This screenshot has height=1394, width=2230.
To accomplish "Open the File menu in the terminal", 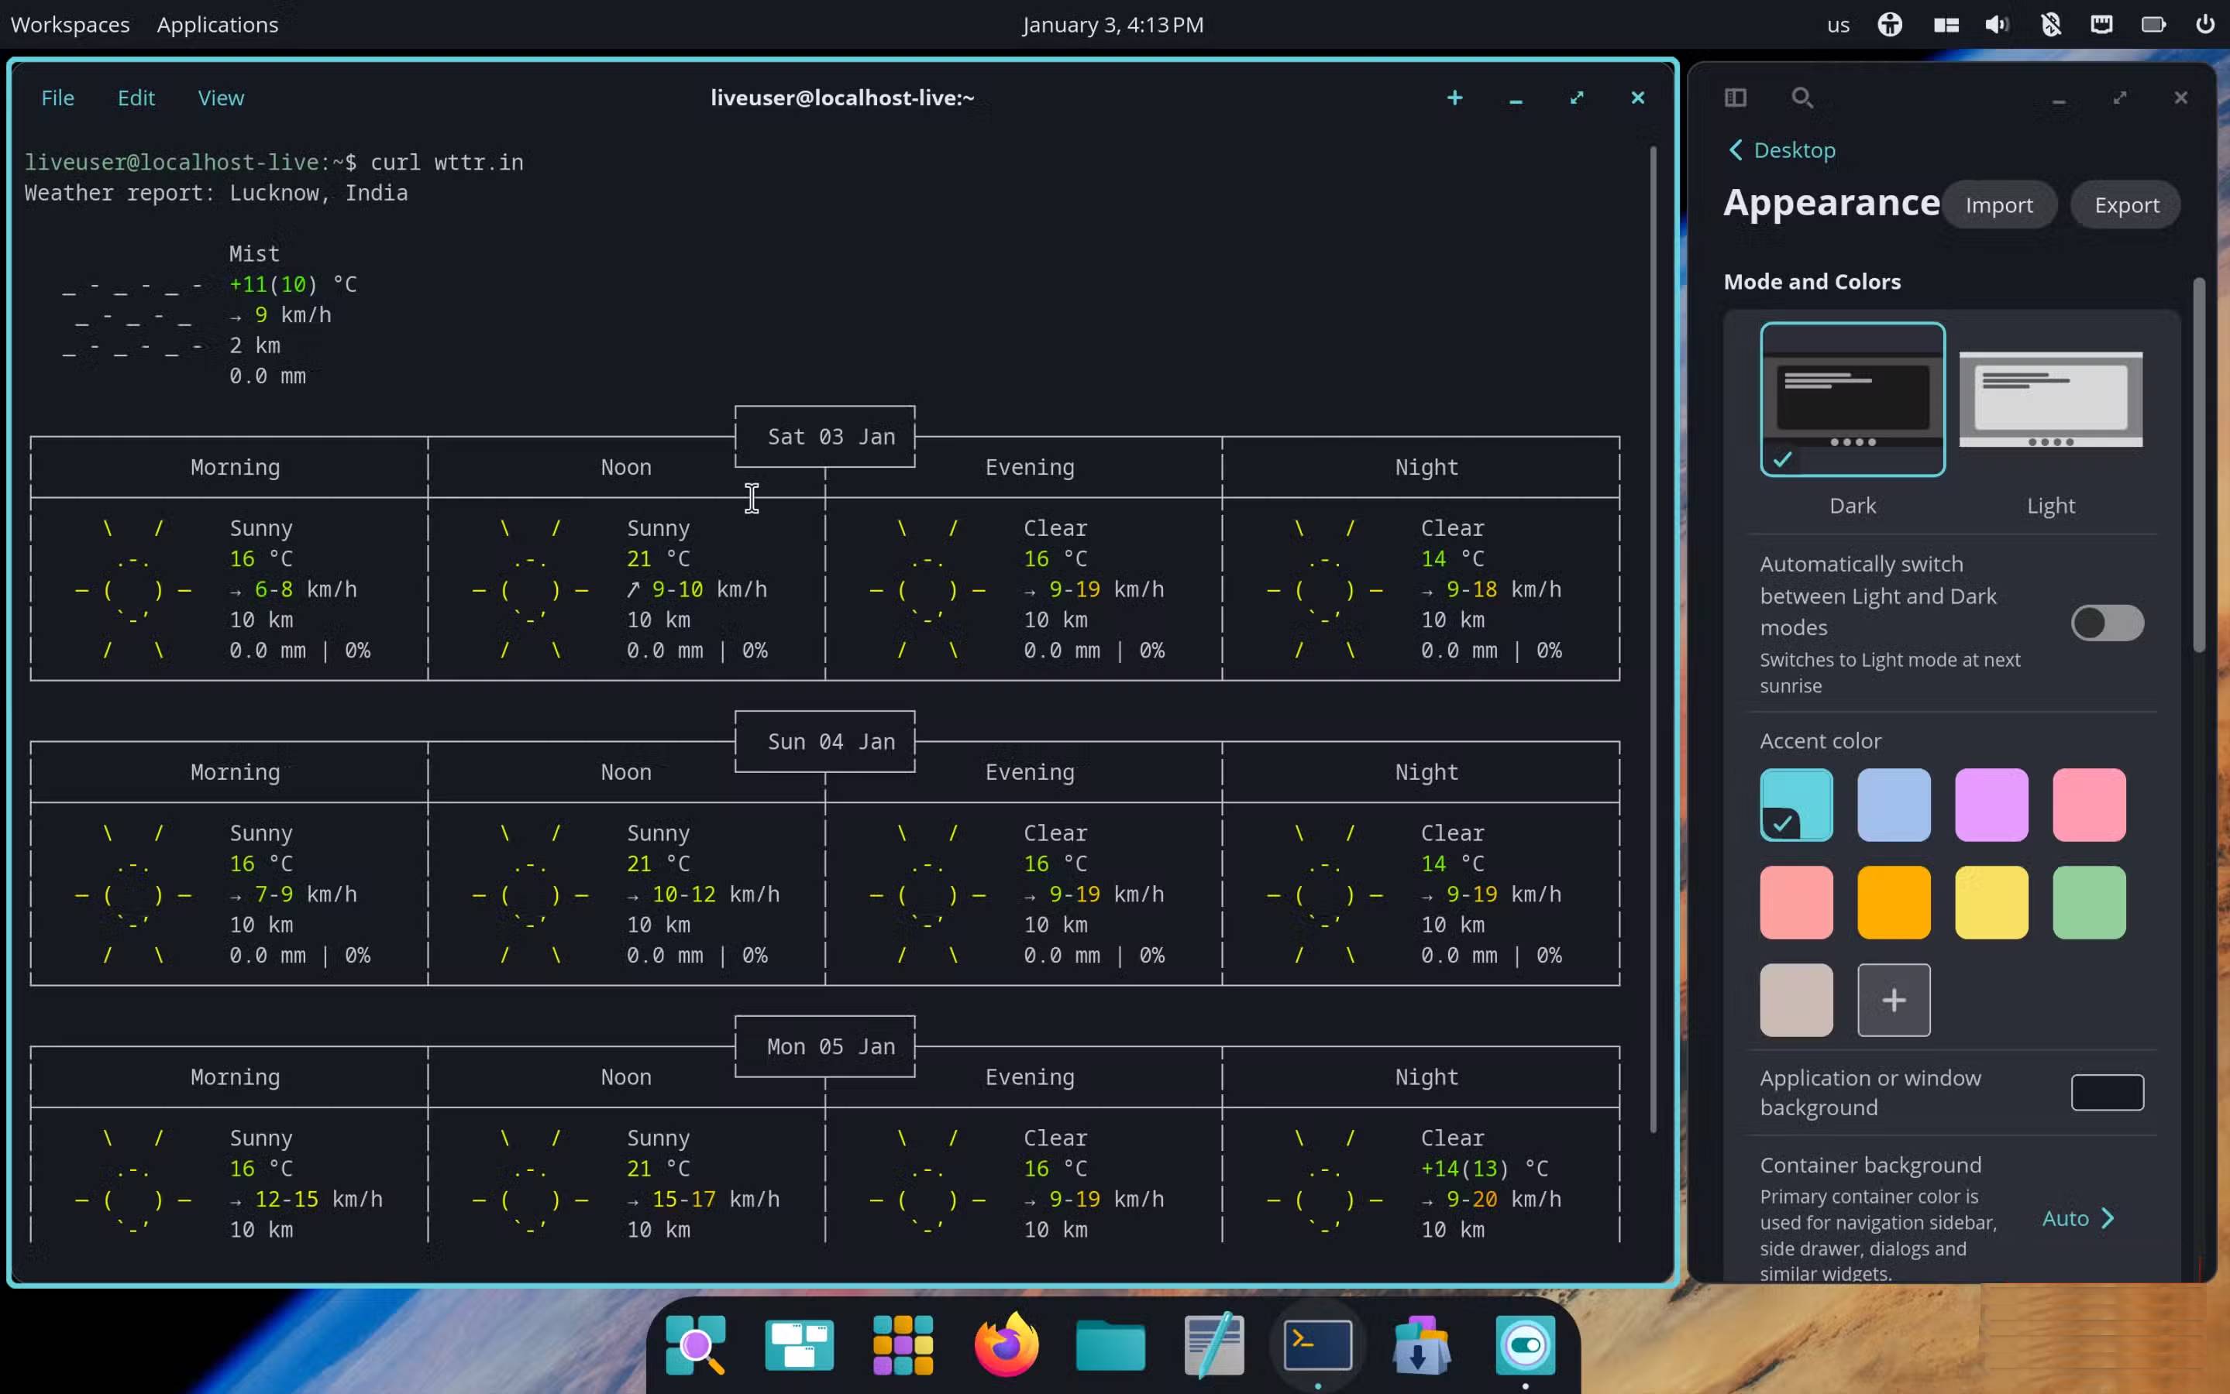I will [x=57, y=98].
